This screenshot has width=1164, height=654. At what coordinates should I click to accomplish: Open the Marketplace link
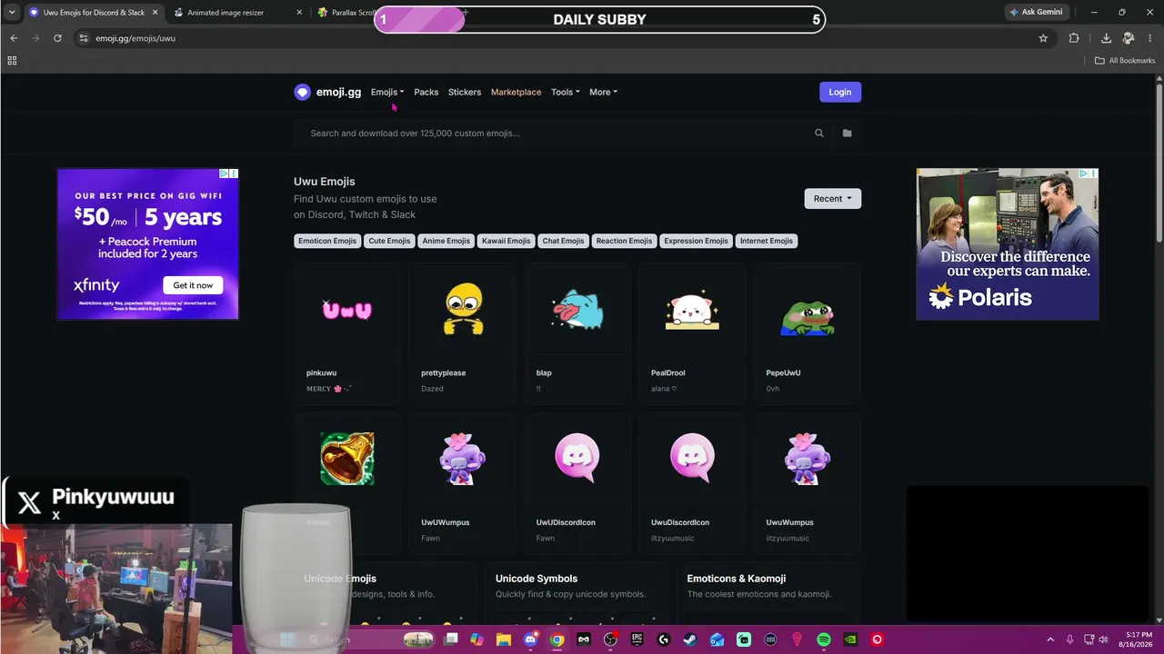[516, 92]
